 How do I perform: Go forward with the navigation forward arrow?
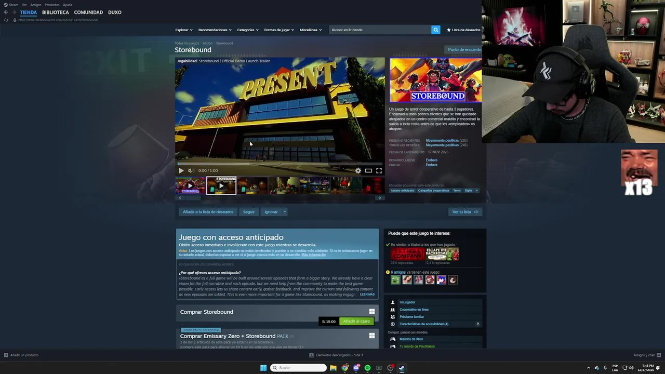(x=14, y=12)
